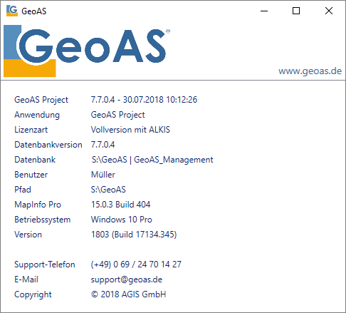Click '1803 (Build 17134.345)' version value
The image size is (346, 313).
(x=134, y=235)
